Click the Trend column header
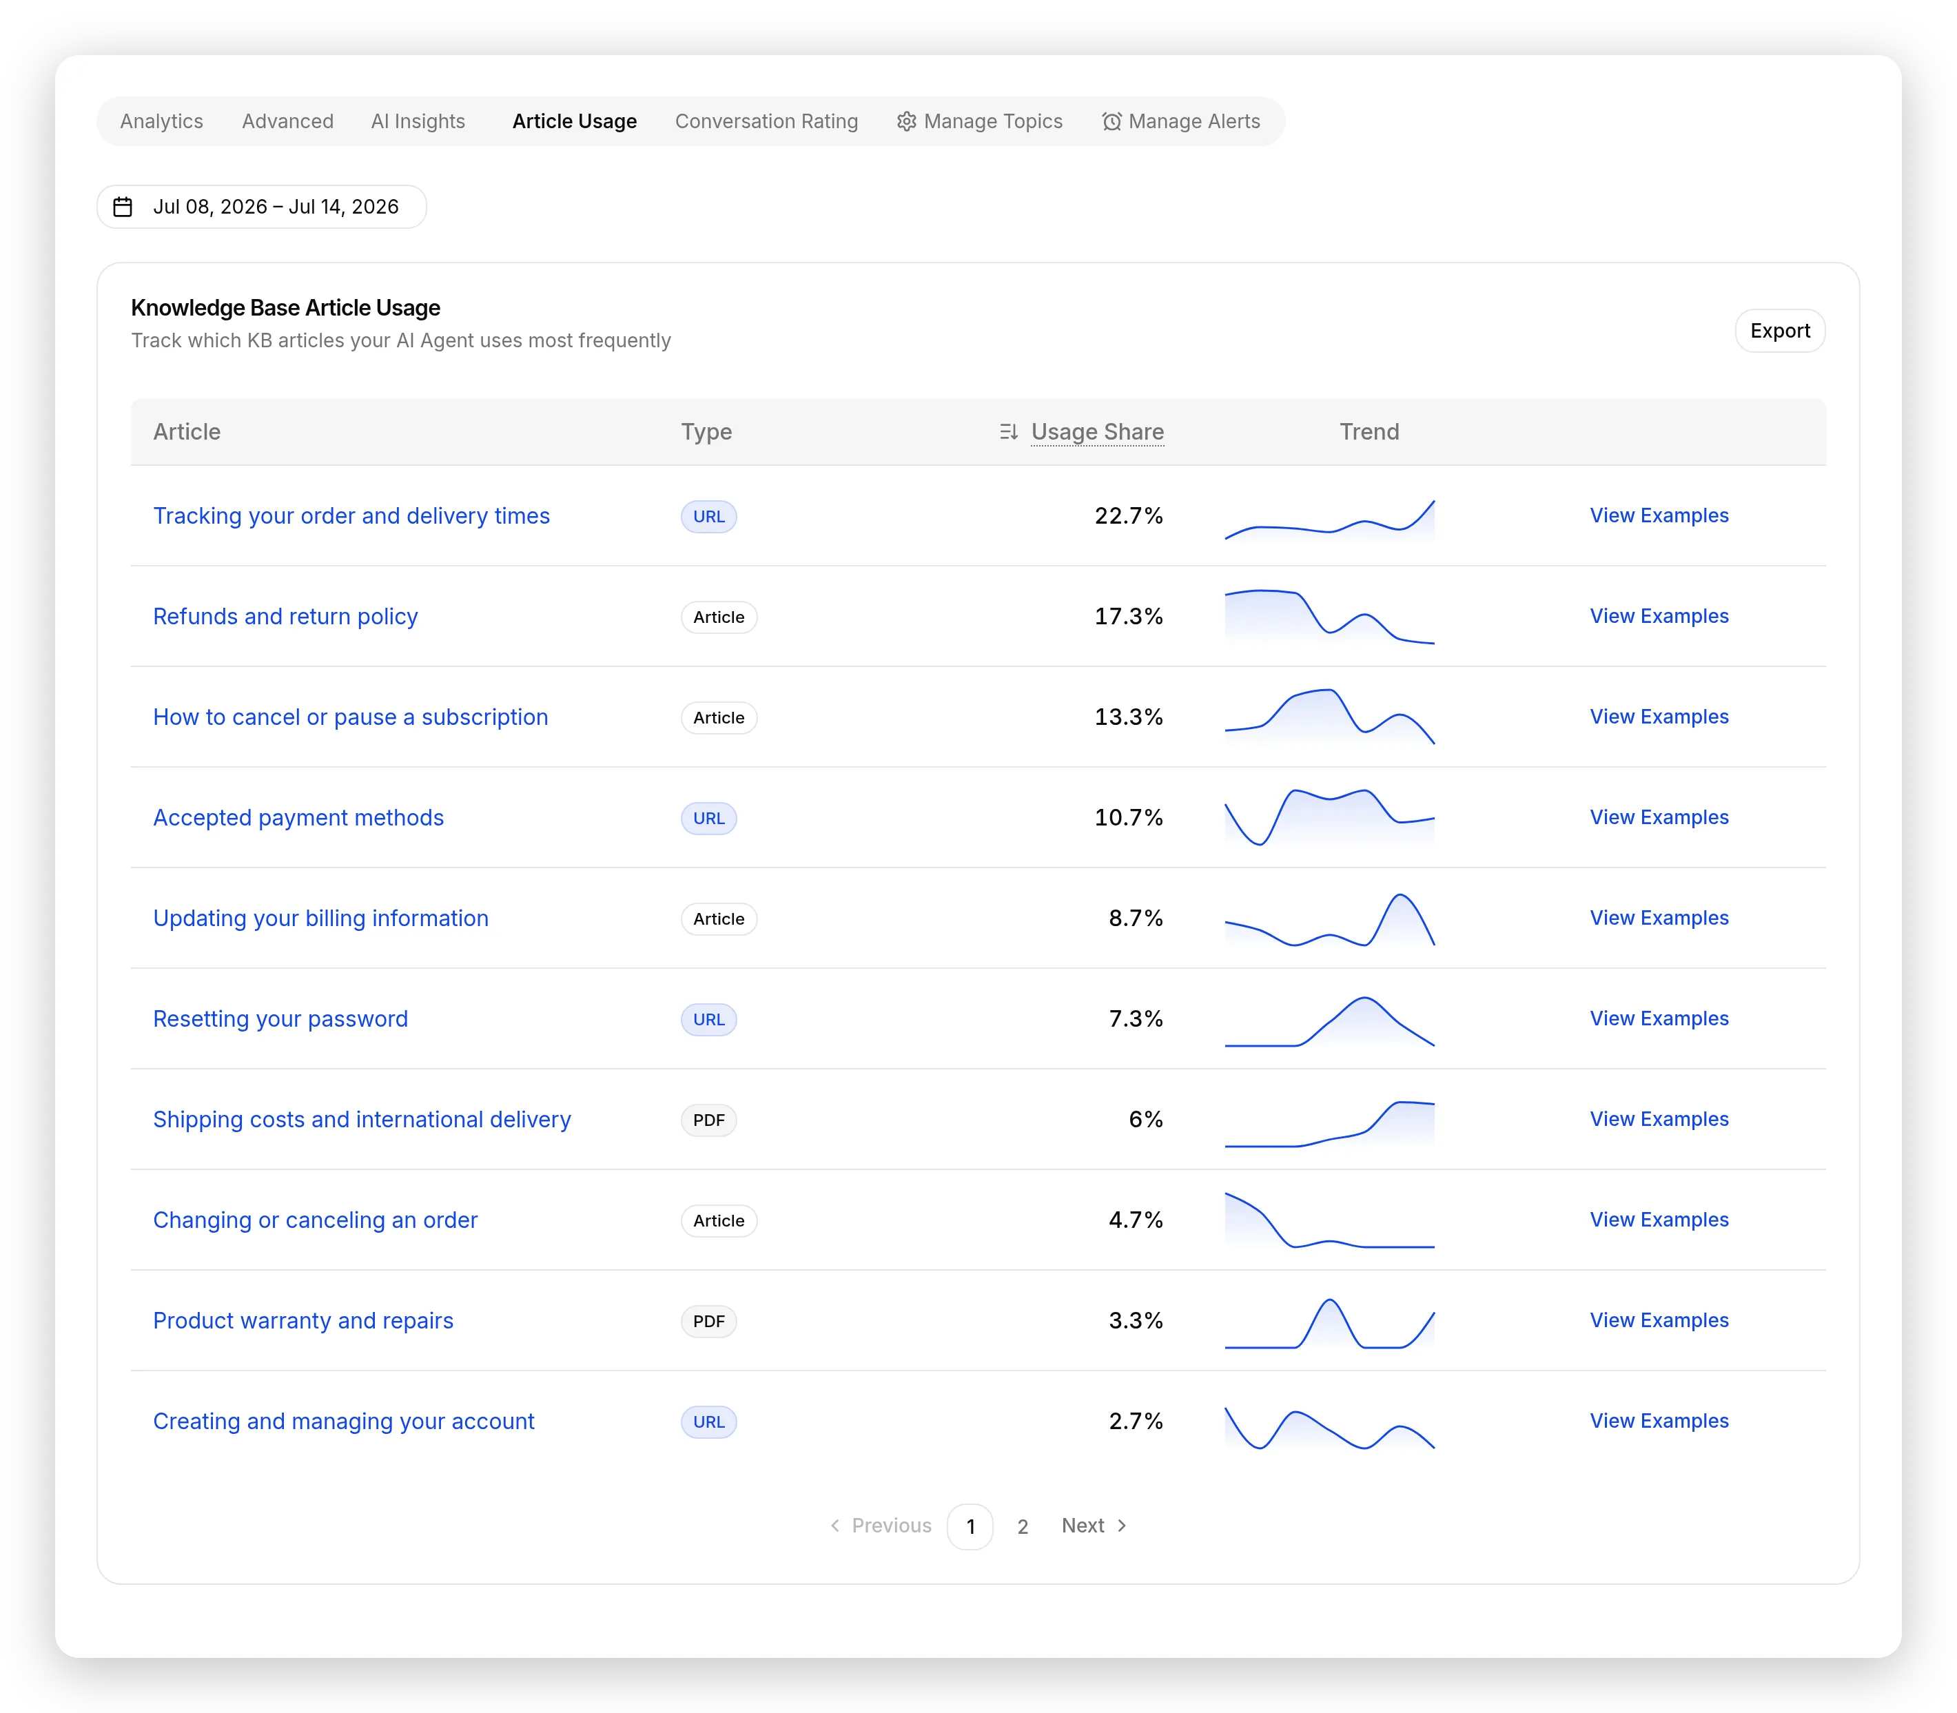The width and height of the screenshot is (1957, 1713). (x=1369, y=432)
